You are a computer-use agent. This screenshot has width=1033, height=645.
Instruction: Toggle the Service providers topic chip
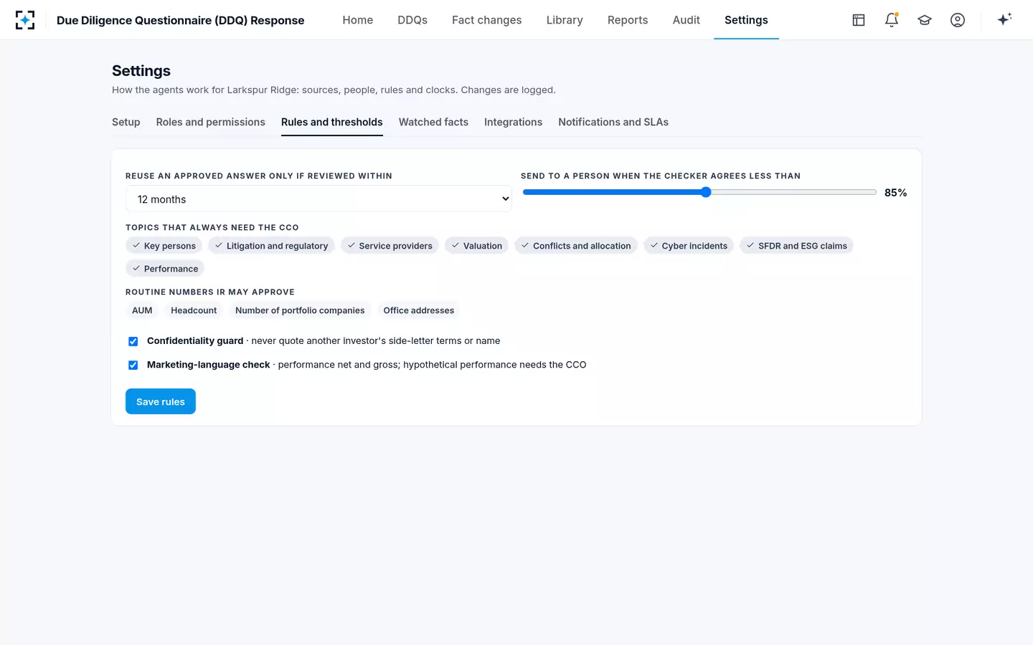(390, 246)
